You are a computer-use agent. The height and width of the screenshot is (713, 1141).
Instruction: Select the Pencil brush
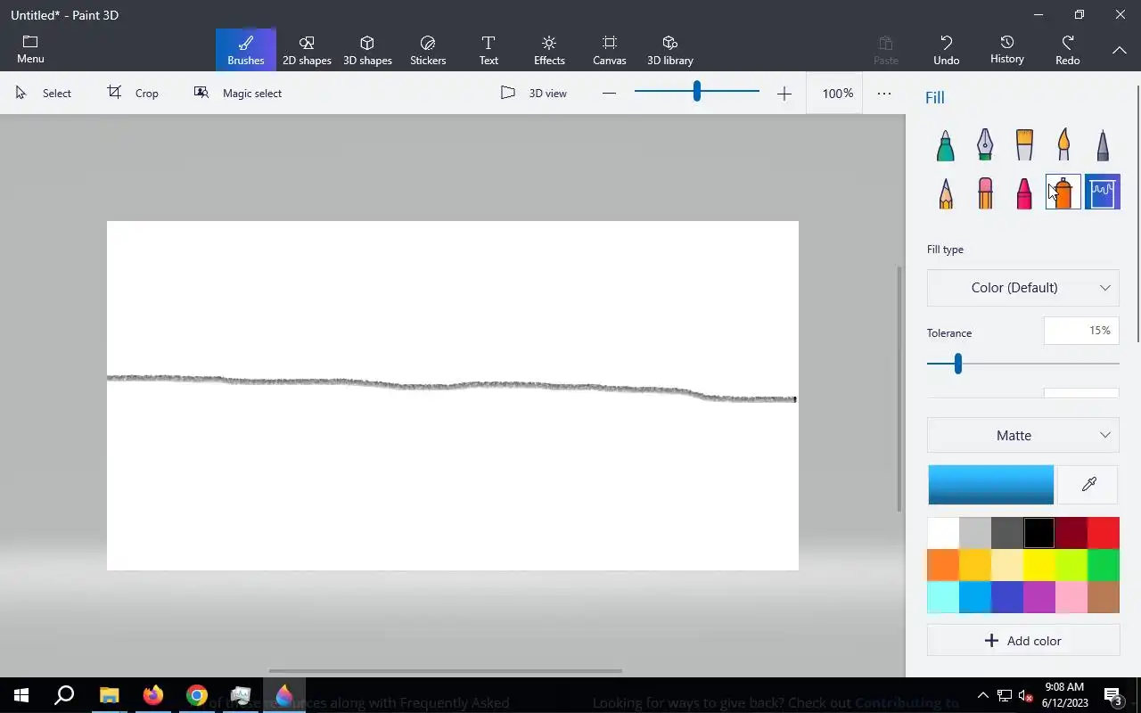coord(946,193)
